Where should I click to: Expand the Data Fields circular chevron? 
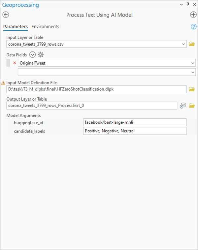pos(32,55)
